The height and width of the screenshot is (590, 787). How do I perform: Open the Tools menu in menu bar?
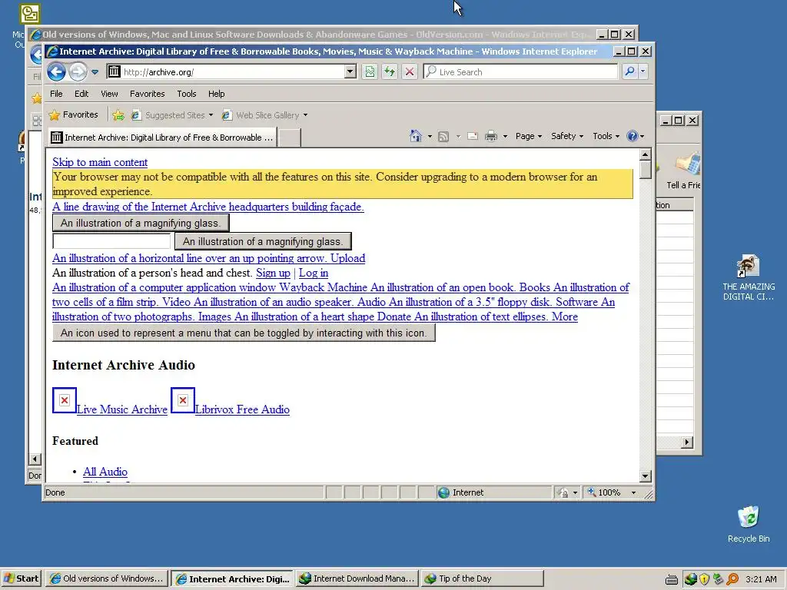point(186,94)
